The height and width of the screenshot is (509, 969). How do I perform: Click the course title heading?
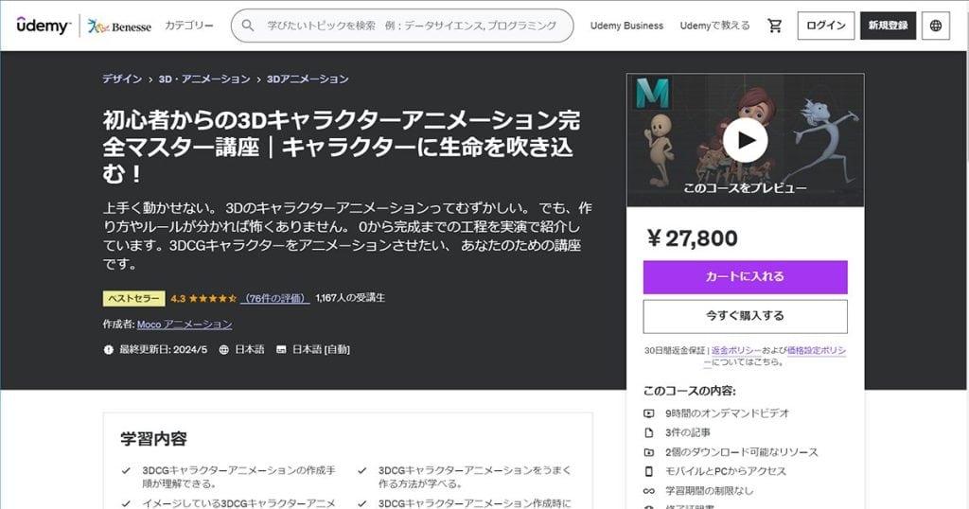tap(342, 147)
